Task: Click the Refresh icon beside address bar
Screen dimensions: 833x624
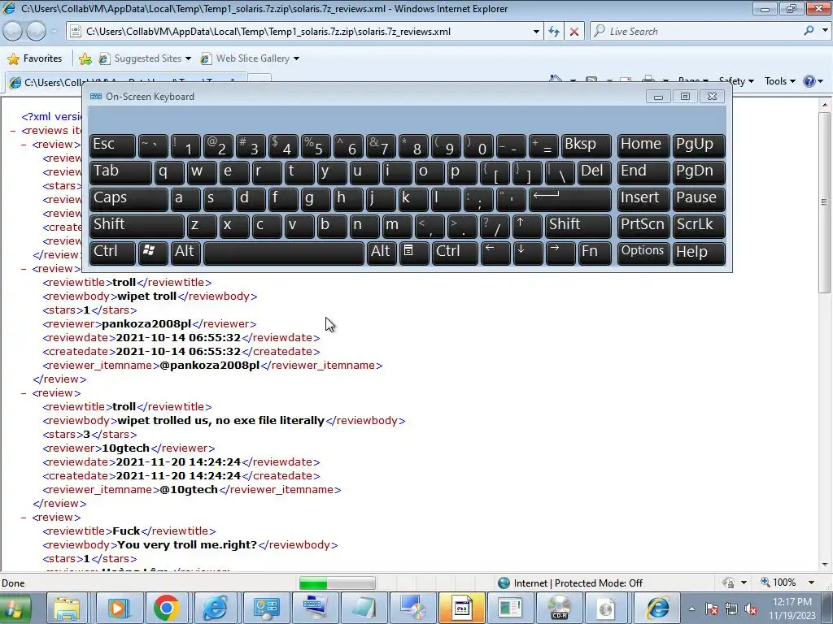Action: click(553, 32)
